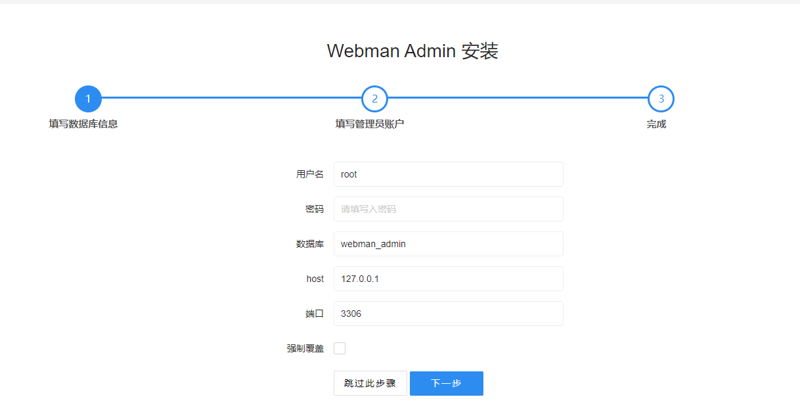Focus the 用户名 field containing root
800x420 pixels.
(x=449, y=174)
